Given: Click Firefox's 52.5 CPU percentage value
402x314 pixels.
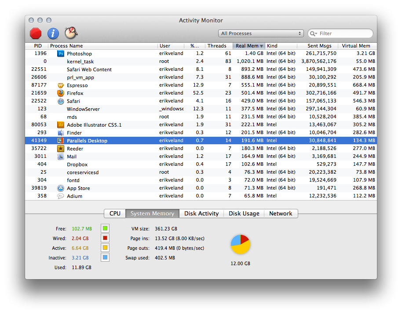Looking at the screenshot, I should [198, 93].
